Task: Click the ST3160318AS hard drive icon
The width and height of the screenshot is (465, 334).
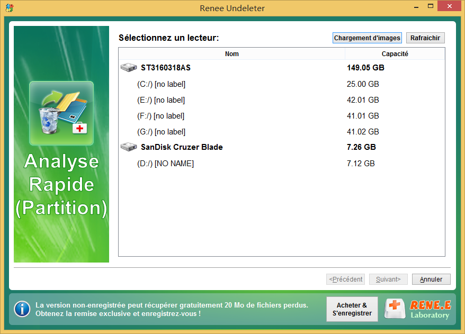Action: click(x=128, y=68)
